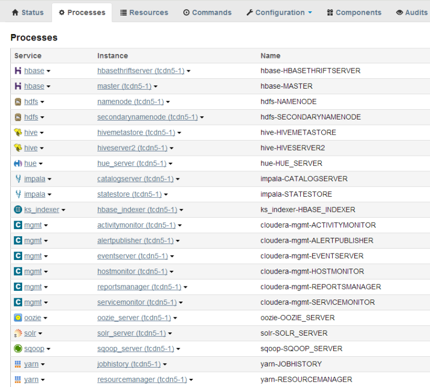Click the Impala icon in the statestore row
This screenshot has height=387, width=430.
pyautogui.click(x=18, y=195)
